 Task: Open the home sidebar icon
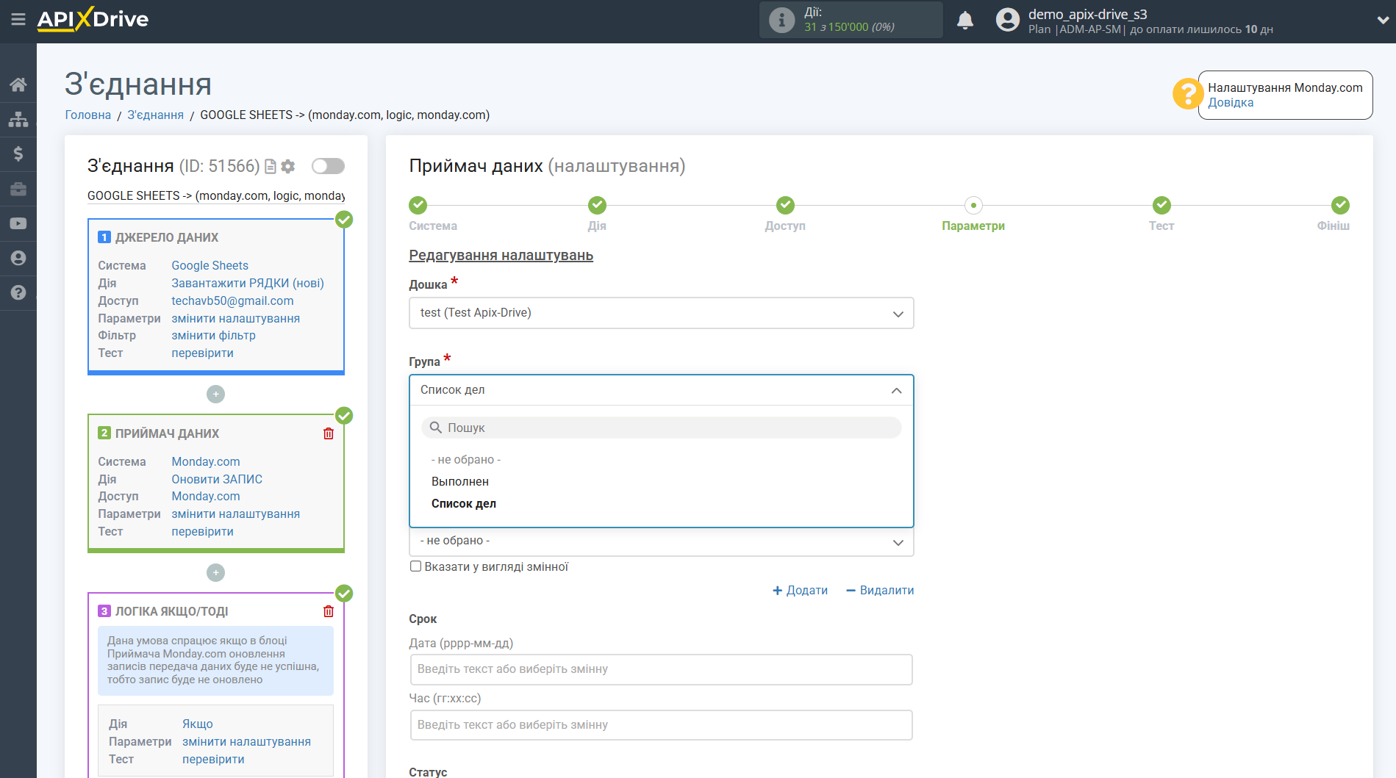[x=18, y=84]
